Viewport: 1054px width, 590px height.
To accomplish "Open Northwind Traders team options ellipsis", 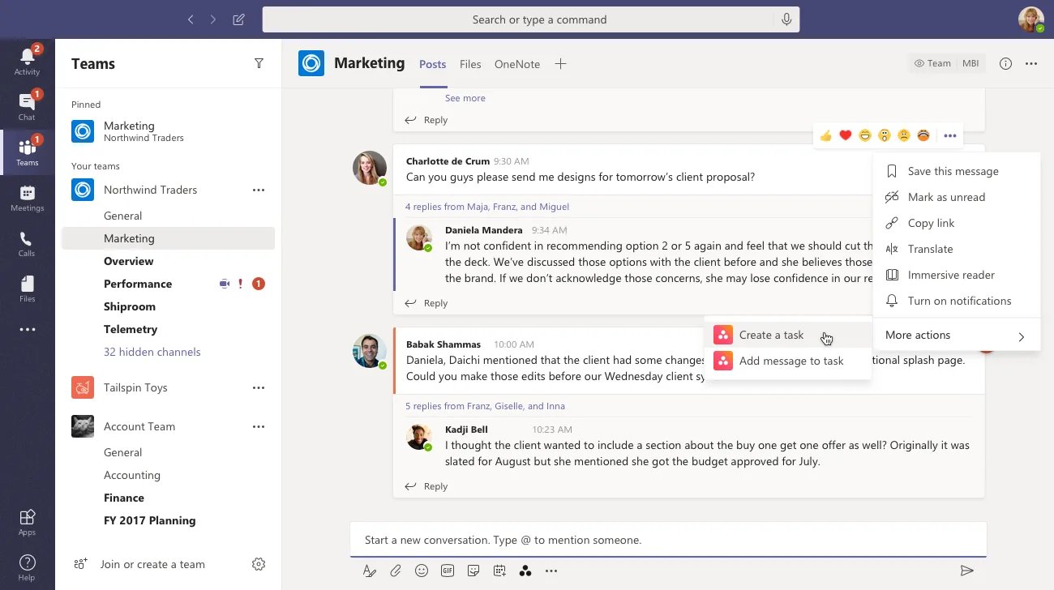I will [259, 190].
